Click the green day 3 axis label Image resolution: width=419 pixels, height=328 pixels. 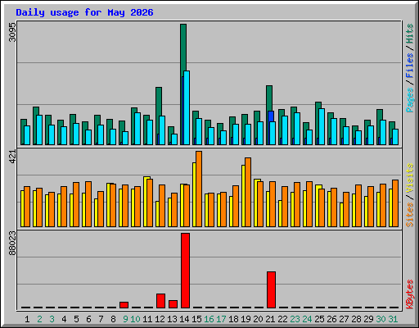52,319
